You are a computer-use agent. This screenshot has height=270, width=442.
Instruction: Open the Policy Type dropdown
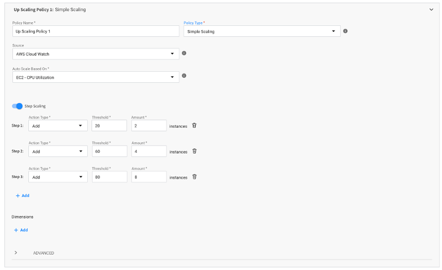tap(262, 31)
